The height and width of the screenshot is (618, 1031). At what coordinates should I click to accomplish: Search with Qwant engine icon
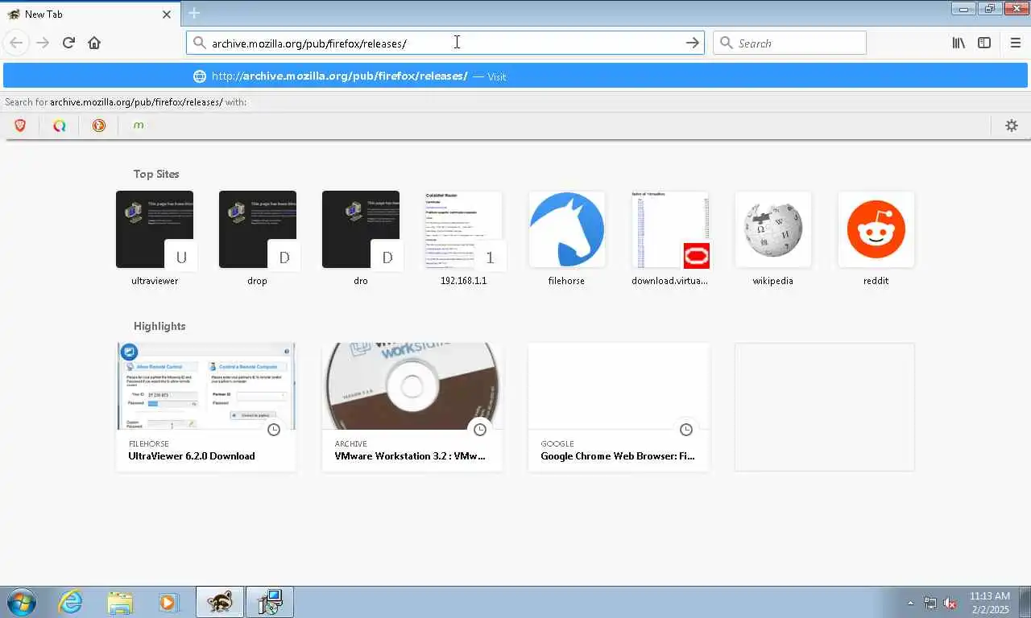[x=60, y=126]
